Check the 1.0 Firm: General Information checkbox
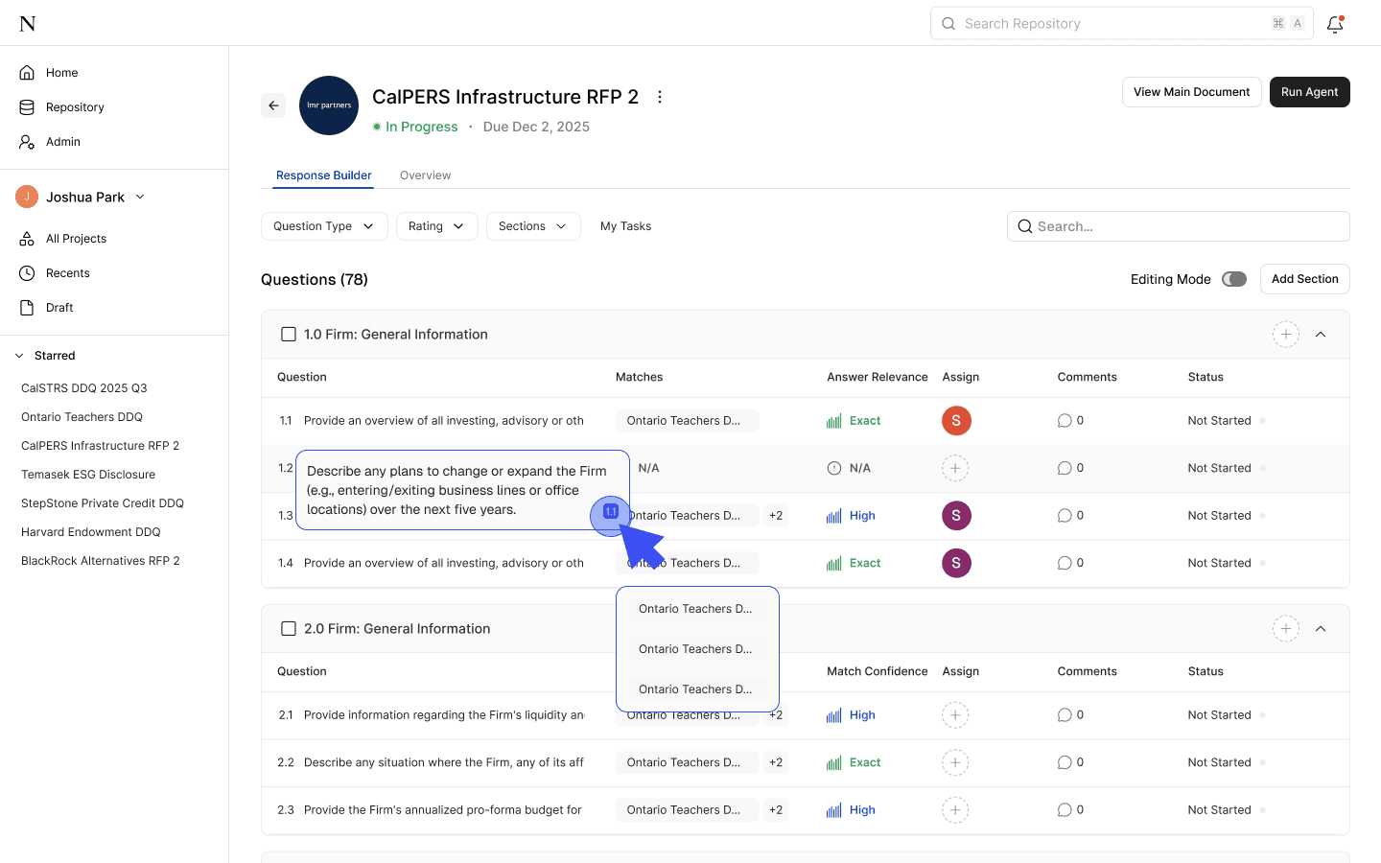Viewport: 1381px width, 863px height. tap(288, 335)
